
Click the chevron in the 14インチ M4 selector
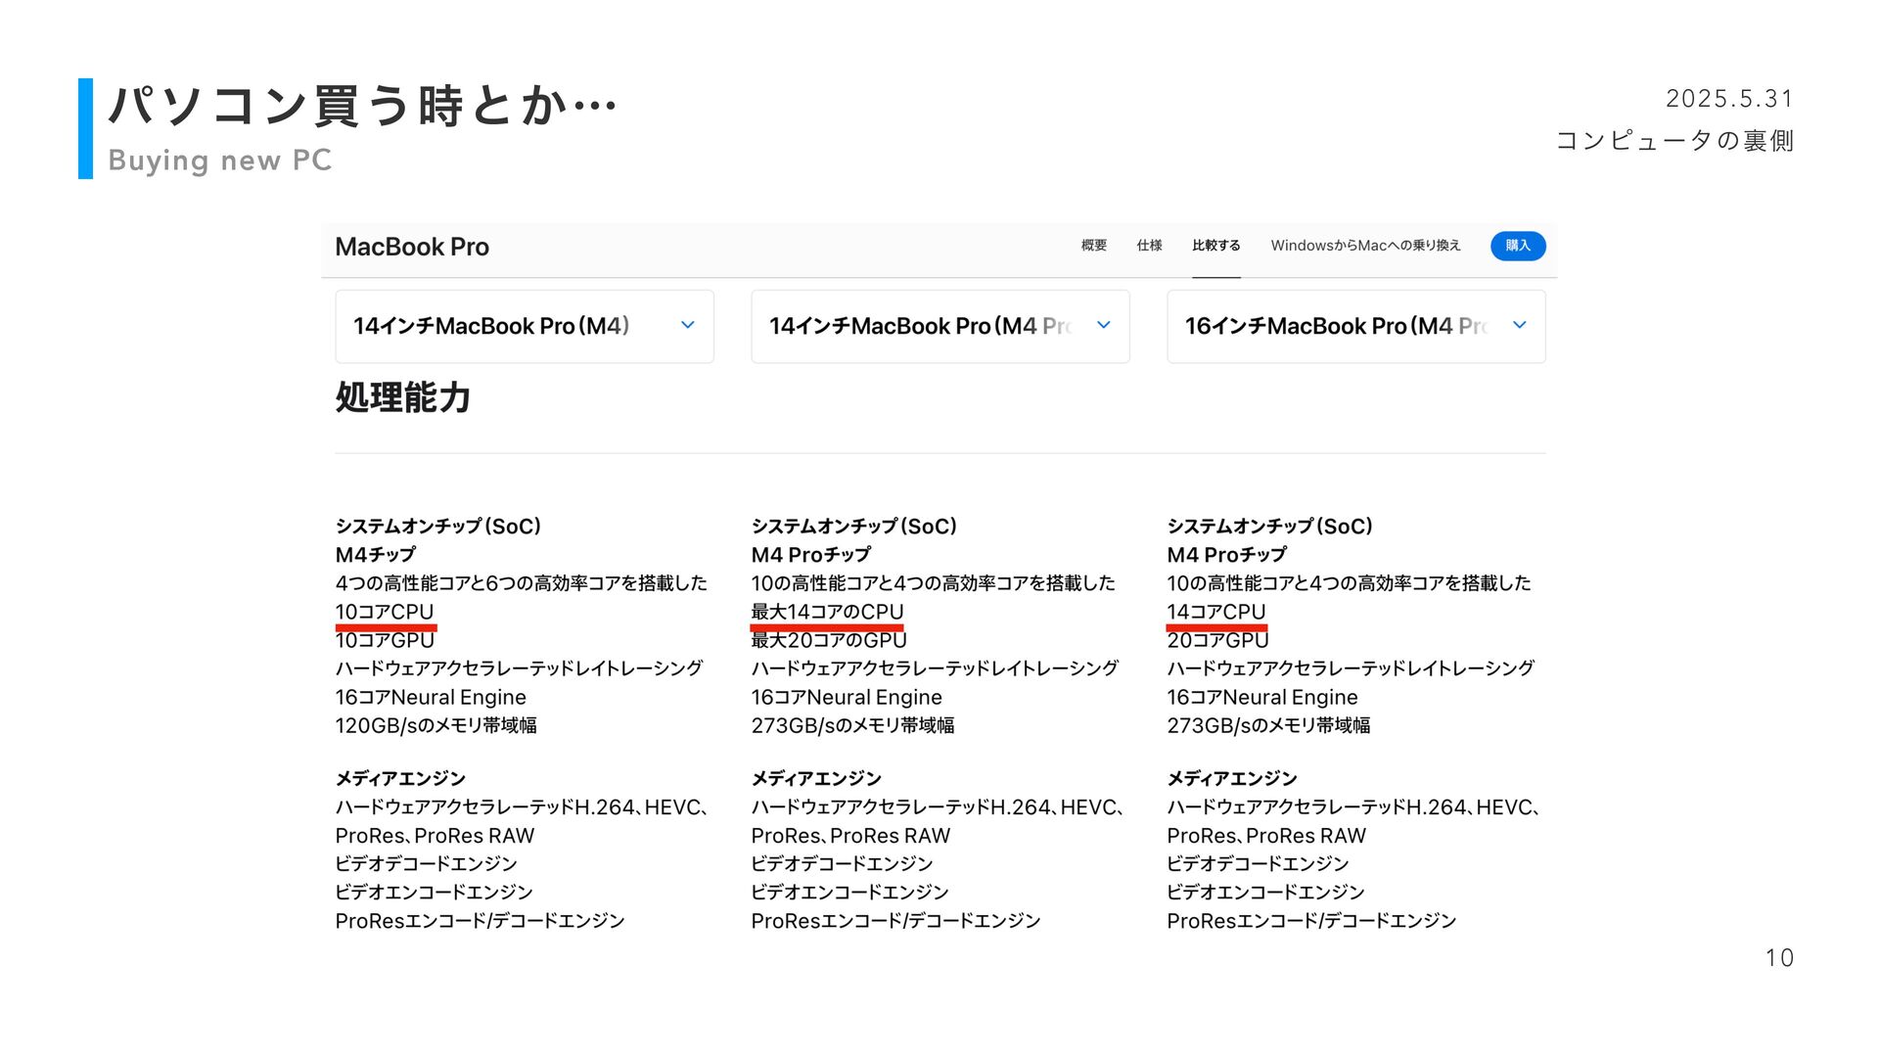point(687,325)
